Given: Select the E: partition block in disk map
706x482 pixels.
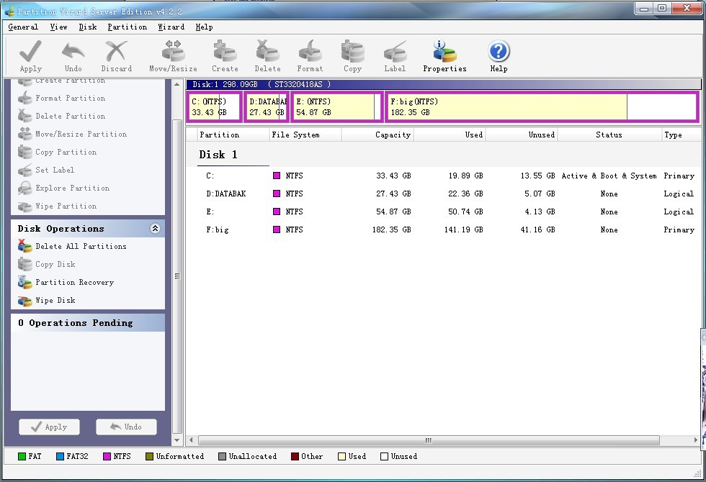Looking at the screenshot, I should [337, 107].
